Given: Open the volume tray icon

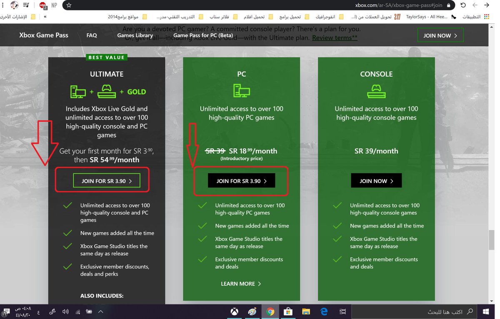Looking at the screenshot, I should point(65,312).
